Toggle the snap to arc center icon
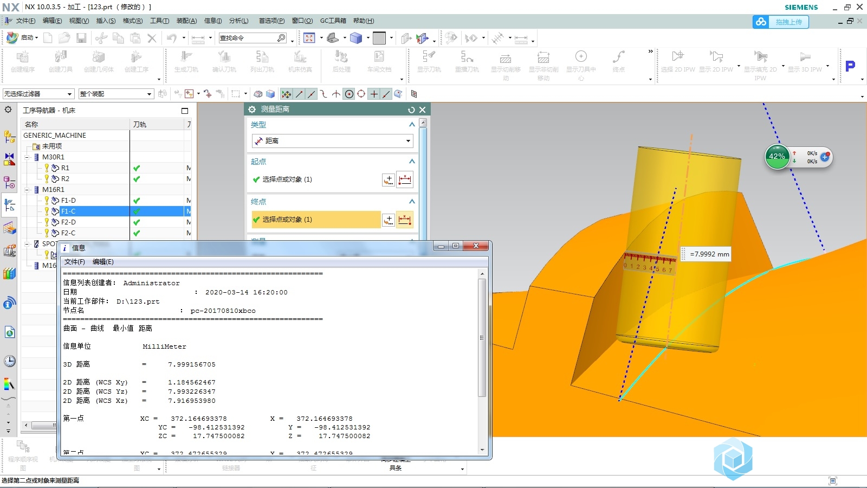The width and height of the screenshot is (867, 488). tap(350, 94)
